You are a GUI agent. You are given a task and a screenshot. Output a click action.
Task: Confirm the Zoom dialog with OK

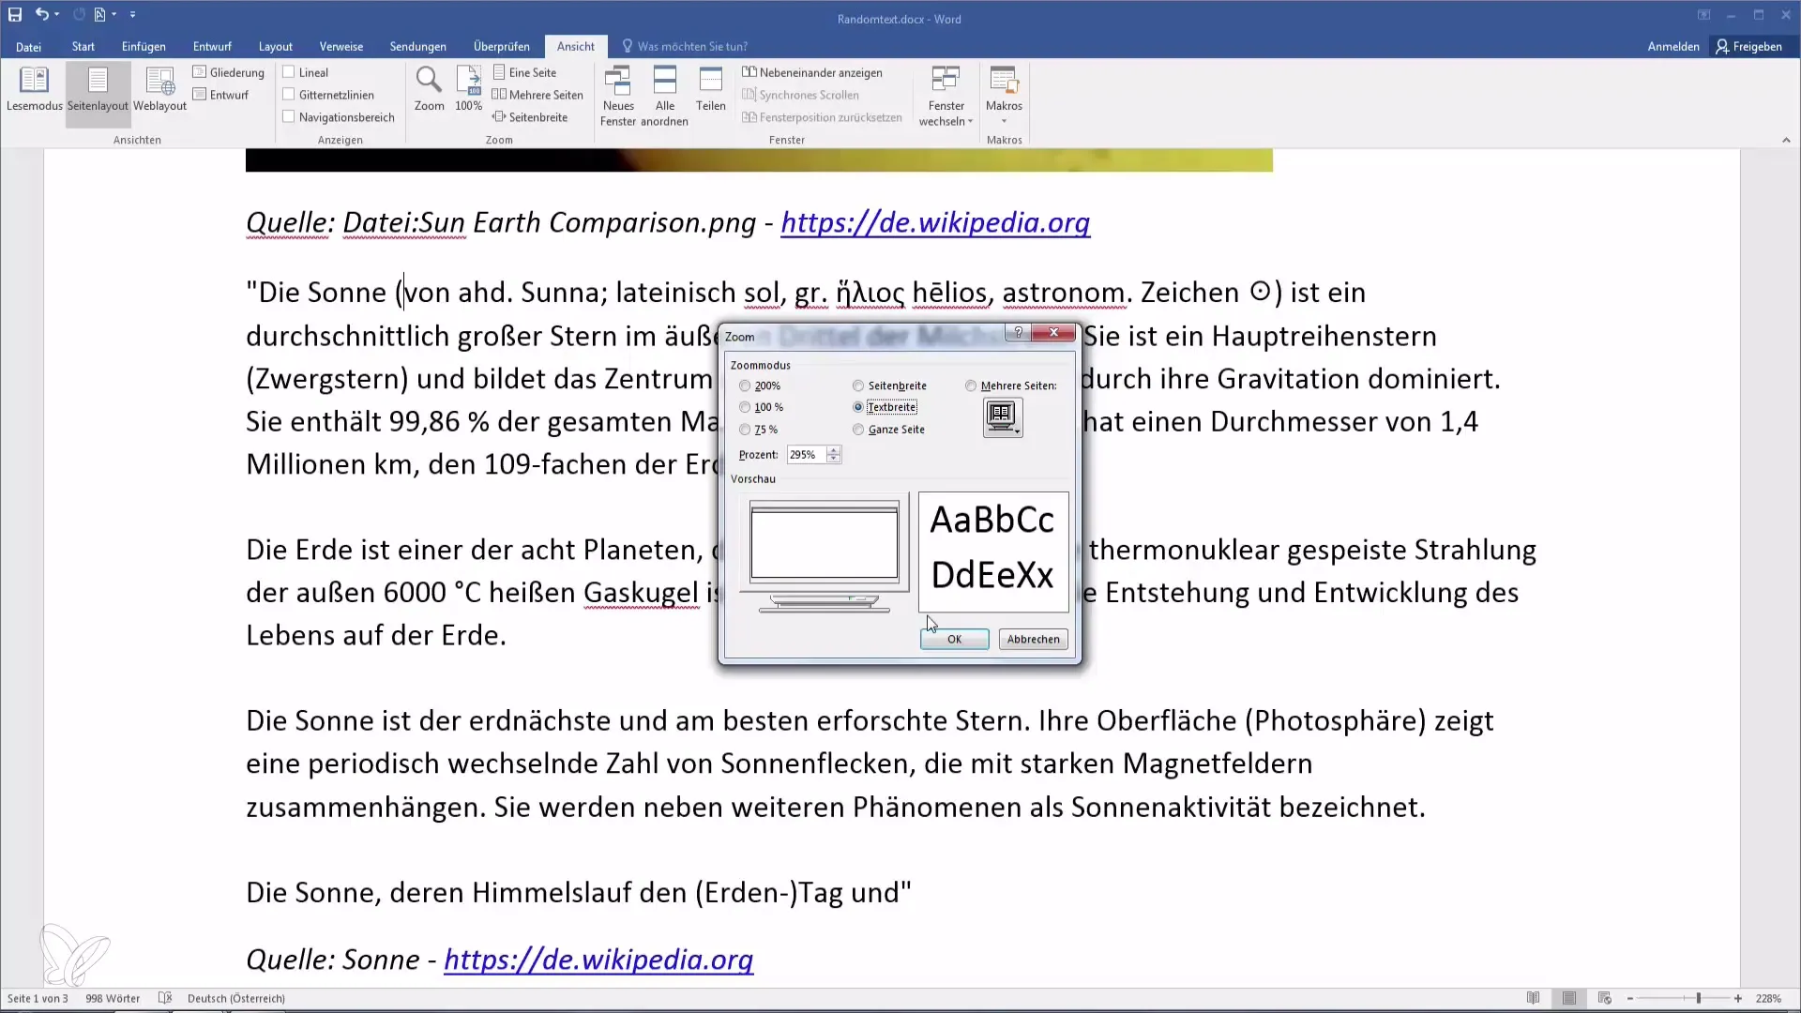(954, 639)
